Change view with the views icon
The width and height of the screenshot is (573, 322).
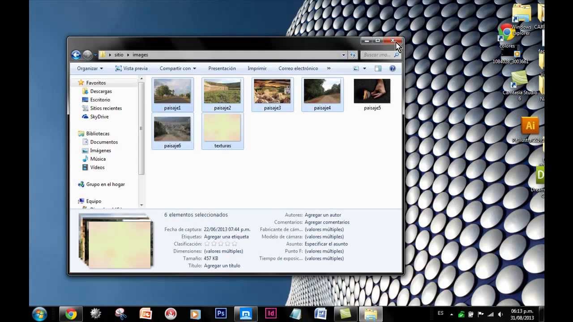(356, 68)
